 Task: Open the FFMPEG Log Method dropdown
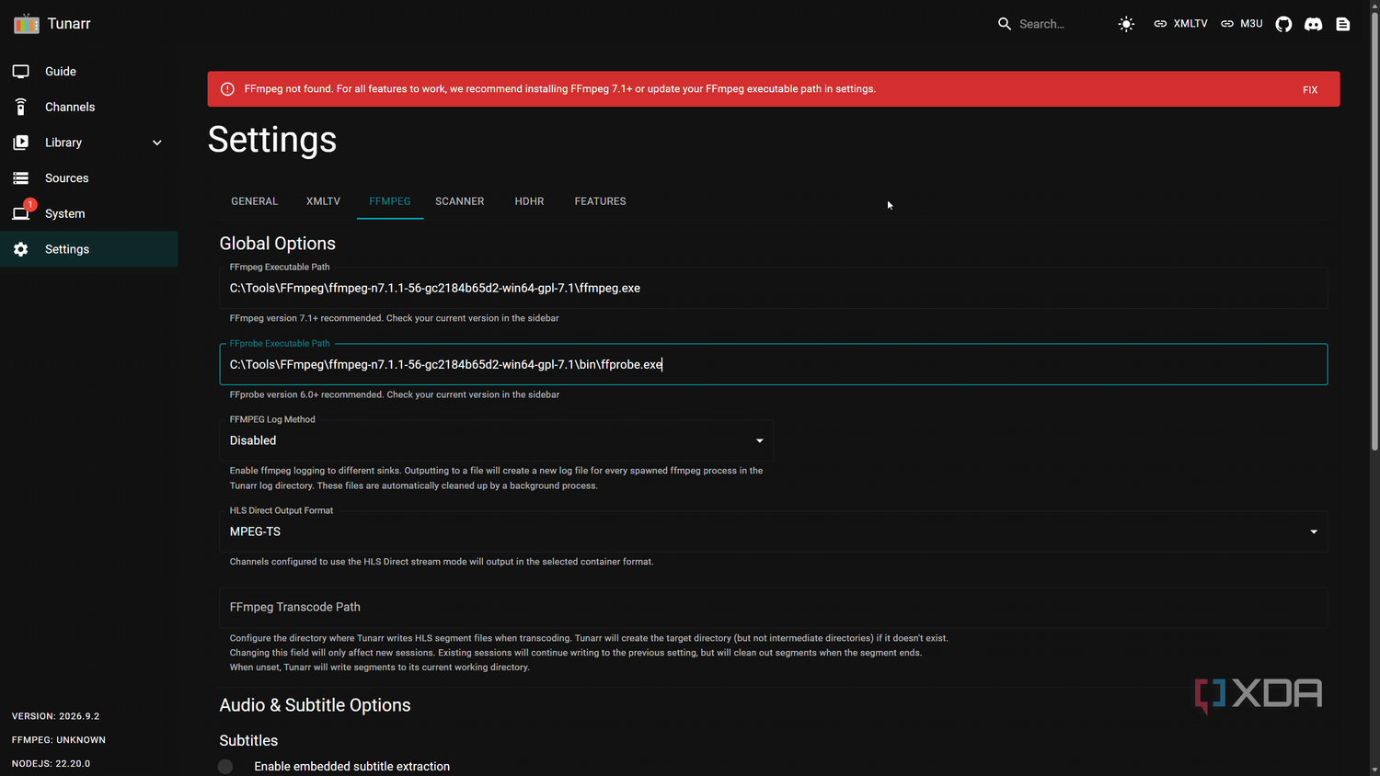click(x=497, y=440)
